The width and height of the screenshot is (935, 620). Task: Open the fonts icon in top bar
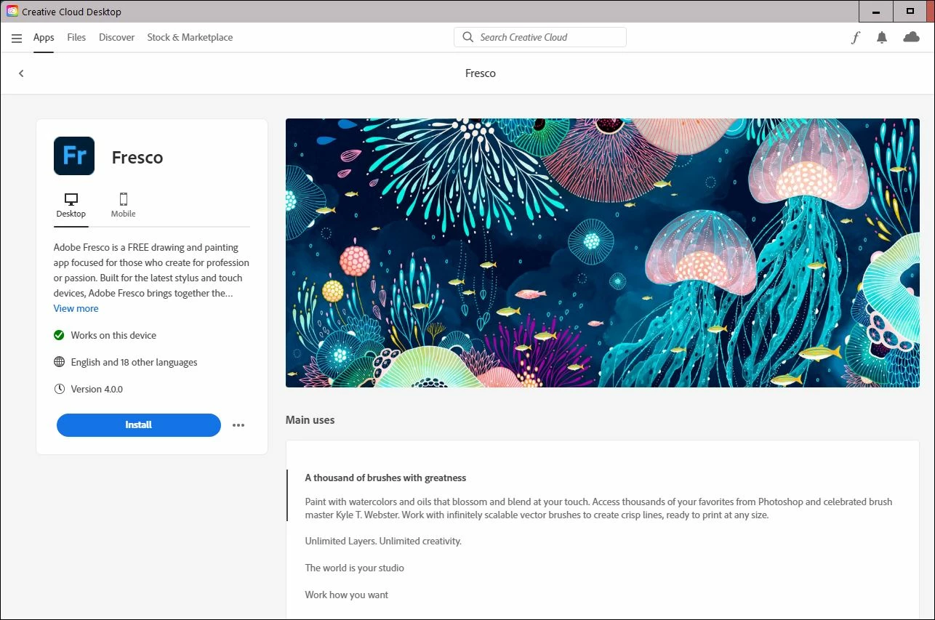coord(856,38)
